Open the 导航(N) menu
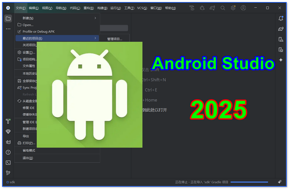 click(61, 8)
